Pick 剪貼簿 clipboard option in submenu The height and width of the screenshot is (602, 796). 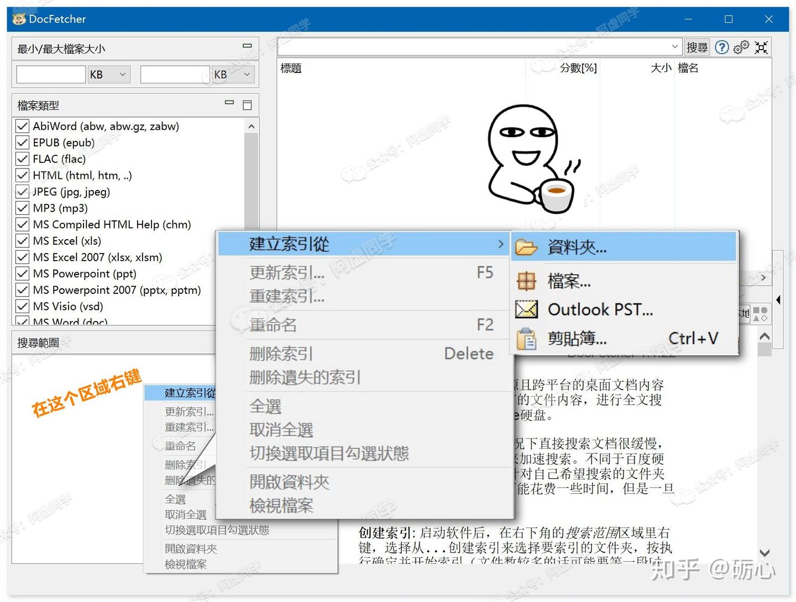[577, 338]
